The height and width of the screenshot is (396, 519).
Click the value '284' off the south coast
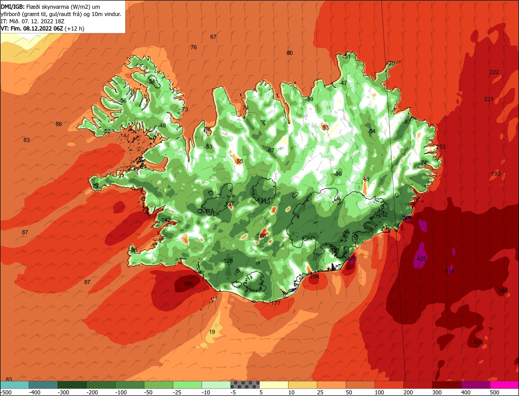[315, 276]
